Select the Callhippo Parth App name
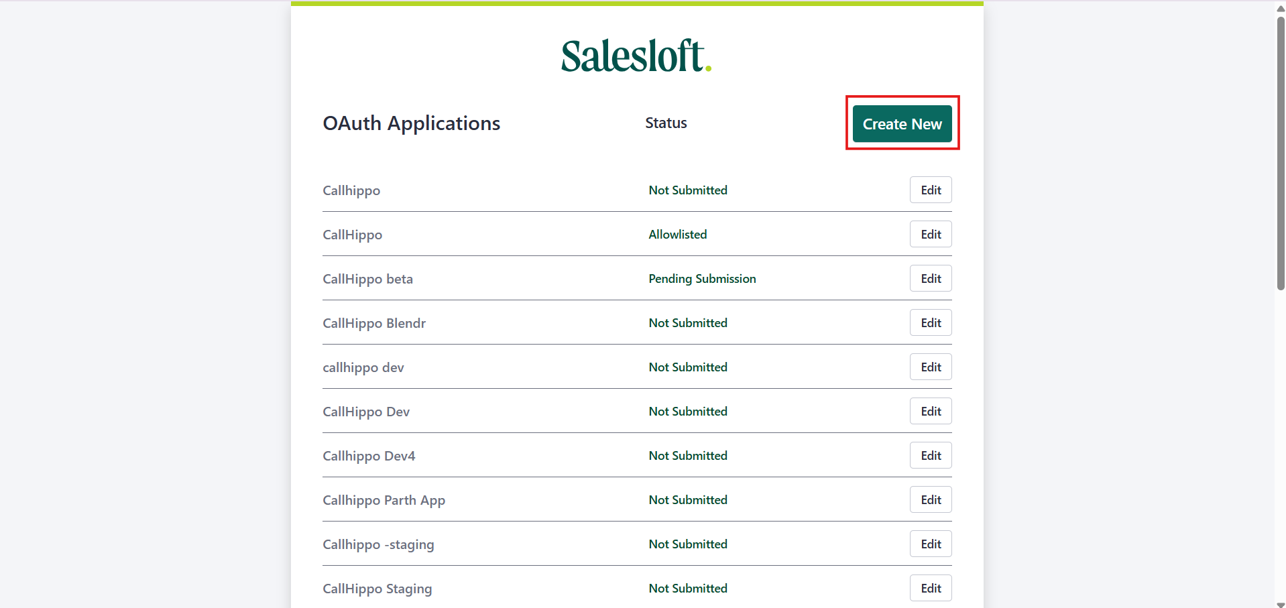The width and height of the screenshot is (1286, 608). coord(384,500)
